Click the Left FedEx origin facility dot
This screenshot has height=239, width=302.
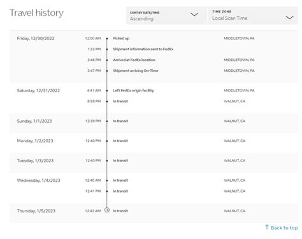(x=107, y=91)
